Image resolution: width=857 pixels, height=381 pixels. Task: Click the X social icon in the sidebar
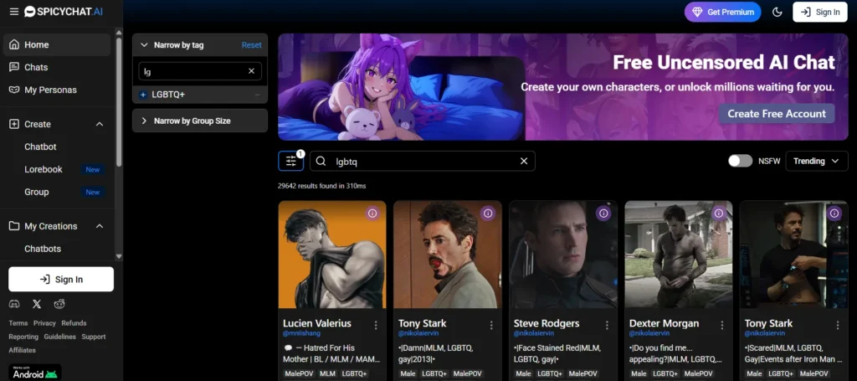(x=37, y=304)
